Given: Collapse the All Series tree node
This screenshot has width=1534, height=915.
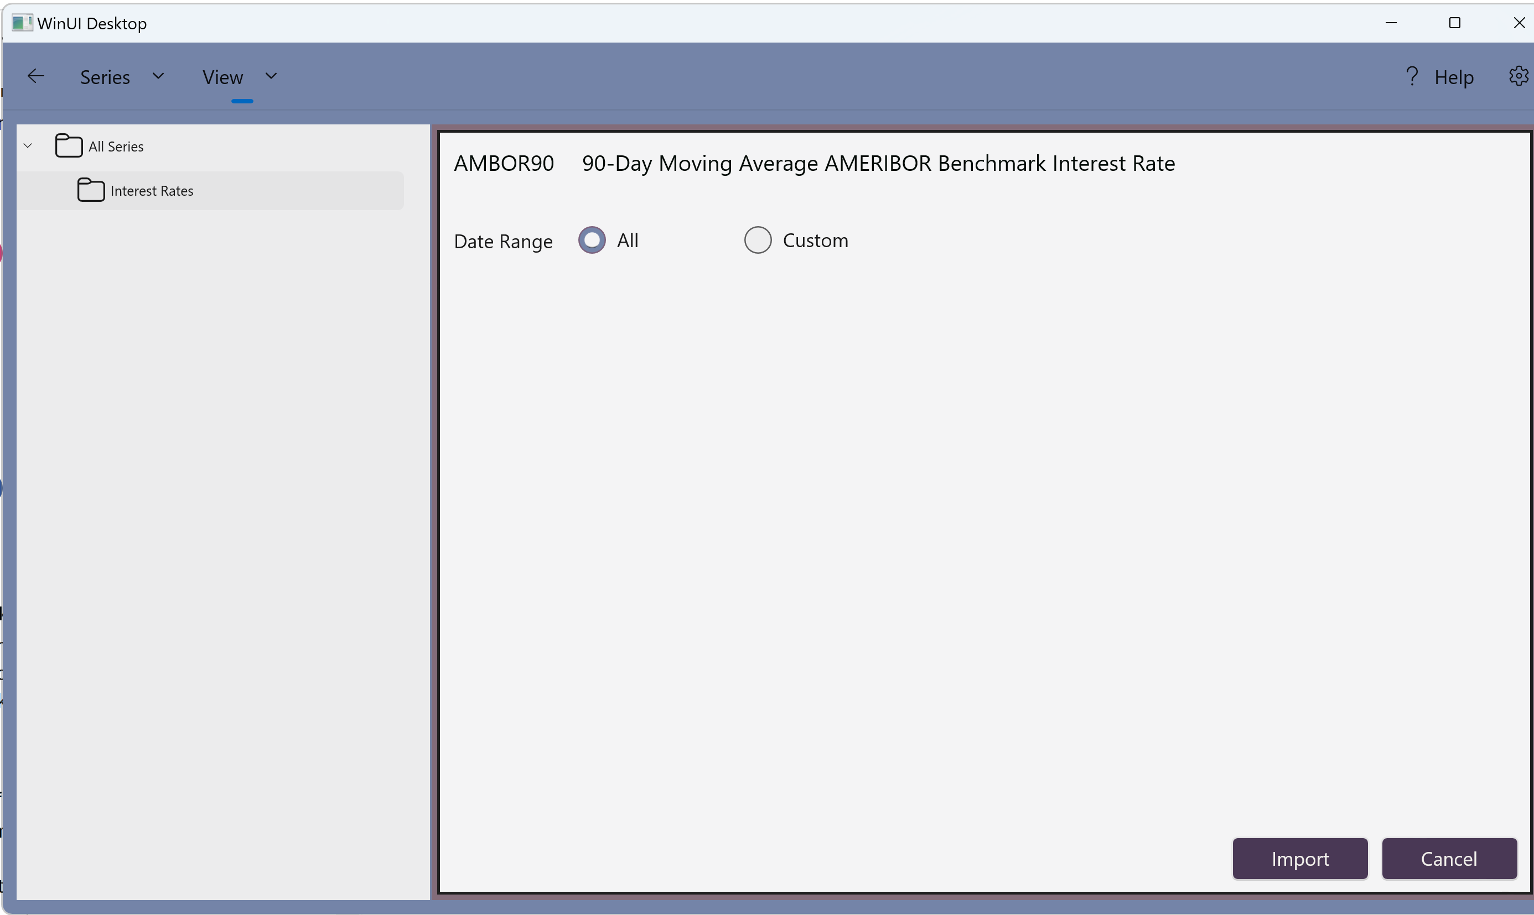Looking at the screenshot, I should [28, 146].
